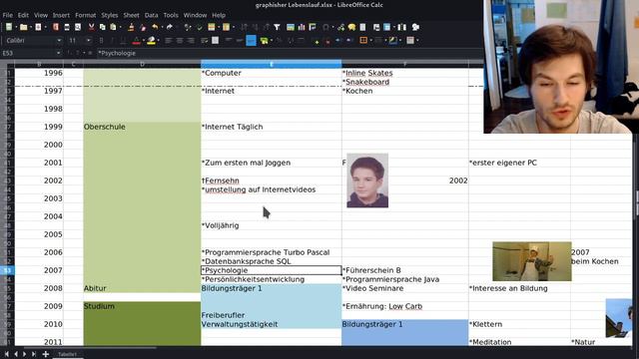Insert an image into the sheet
Screen dimensions: 639x359
pos(291,27)
